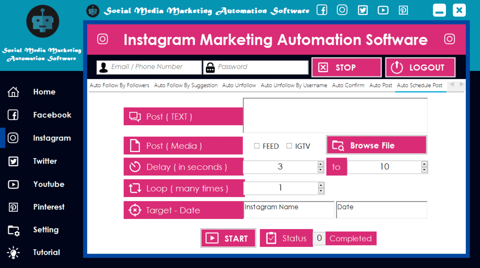The image size is (480, 268).
Task: Click the Twitter bird icon in sidebar
Action: pos(13,161)
